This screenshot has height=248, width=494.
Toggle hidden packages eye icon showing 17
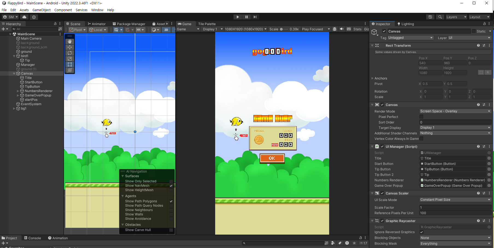tap(363, 243)
